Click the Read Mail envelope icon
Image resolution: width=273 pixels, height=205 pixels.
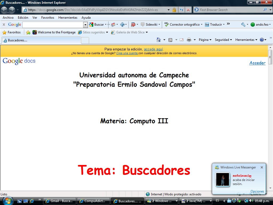pos(182,40)
